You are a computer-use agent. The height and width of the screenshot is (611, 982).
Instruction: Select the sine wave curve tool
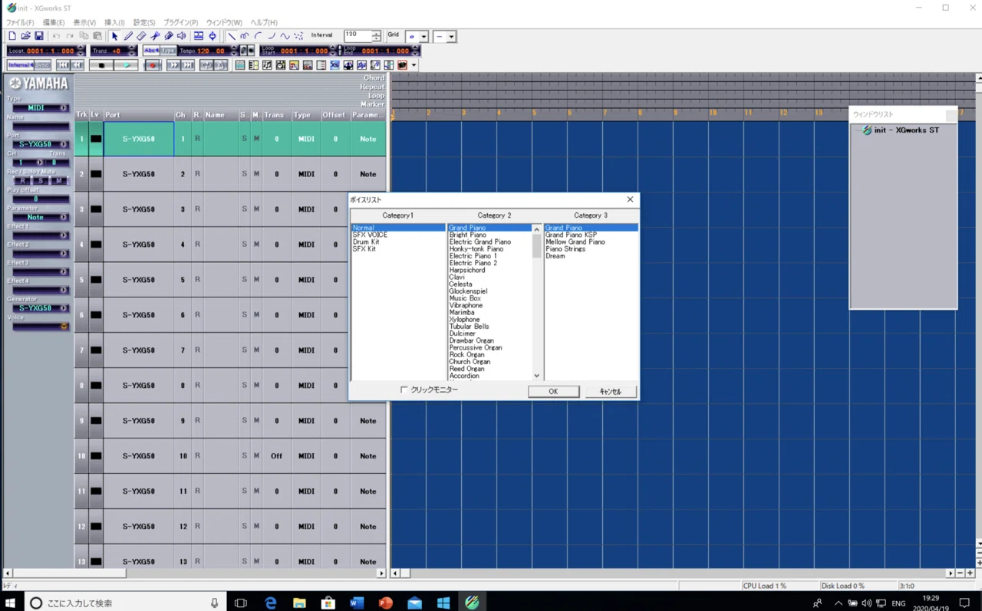(285, 36)
